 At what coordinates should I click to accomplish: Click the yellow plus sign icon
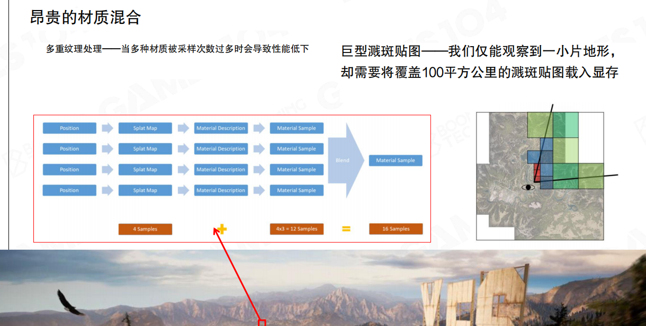[222, 229]
